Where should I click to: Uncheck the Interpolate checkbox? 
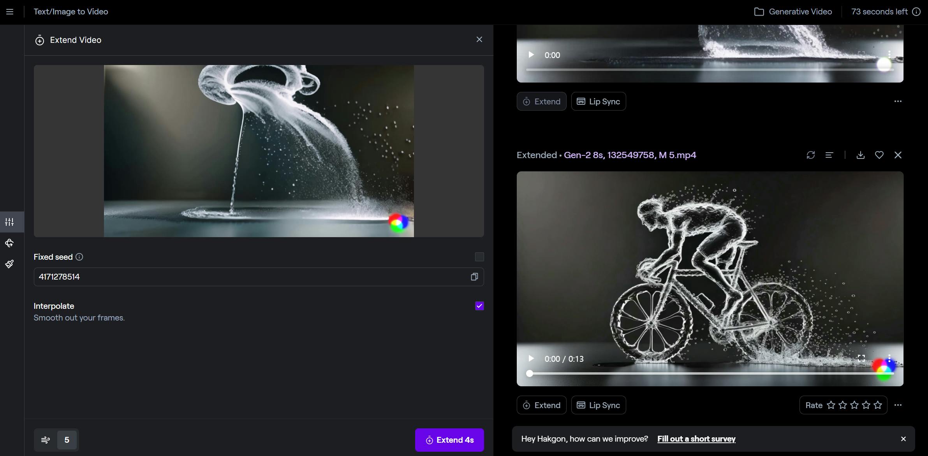pyautogui.click(x=479, y=306)
